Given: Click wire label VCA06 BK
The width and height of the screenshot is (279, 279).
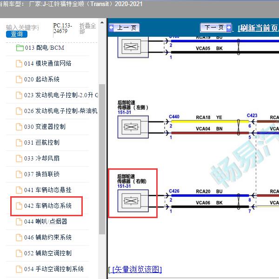Looking at the screenshot, I should (x=209, y=203).
